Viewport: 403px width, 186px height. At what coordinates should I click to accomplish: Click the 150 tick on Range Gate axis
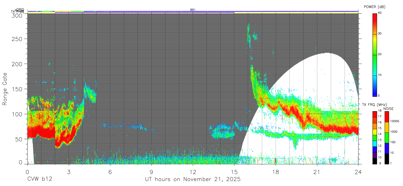18,89
